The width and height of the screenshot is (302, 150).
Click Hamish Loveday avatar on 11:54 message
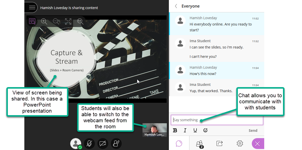click(x=180, y=70)
